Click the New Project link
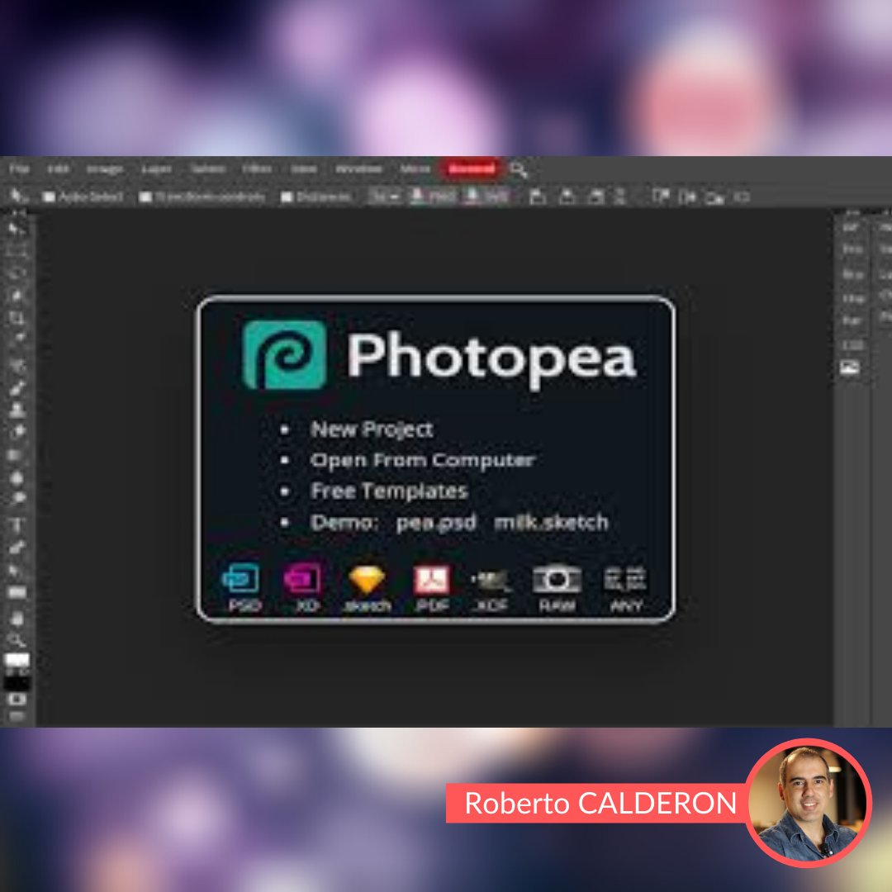 click(372, 429)
